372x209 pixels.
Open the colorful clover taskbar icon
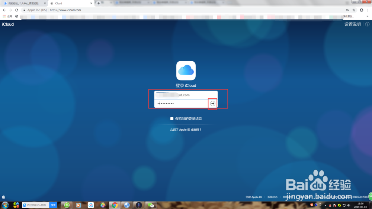point(16,205)
